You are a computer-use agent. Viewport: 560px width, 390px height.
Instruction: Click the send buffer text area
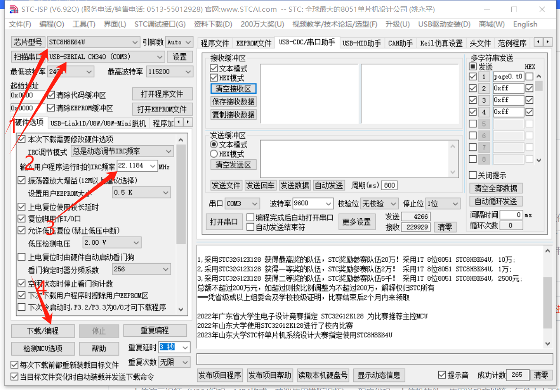(x=354, y=159)
